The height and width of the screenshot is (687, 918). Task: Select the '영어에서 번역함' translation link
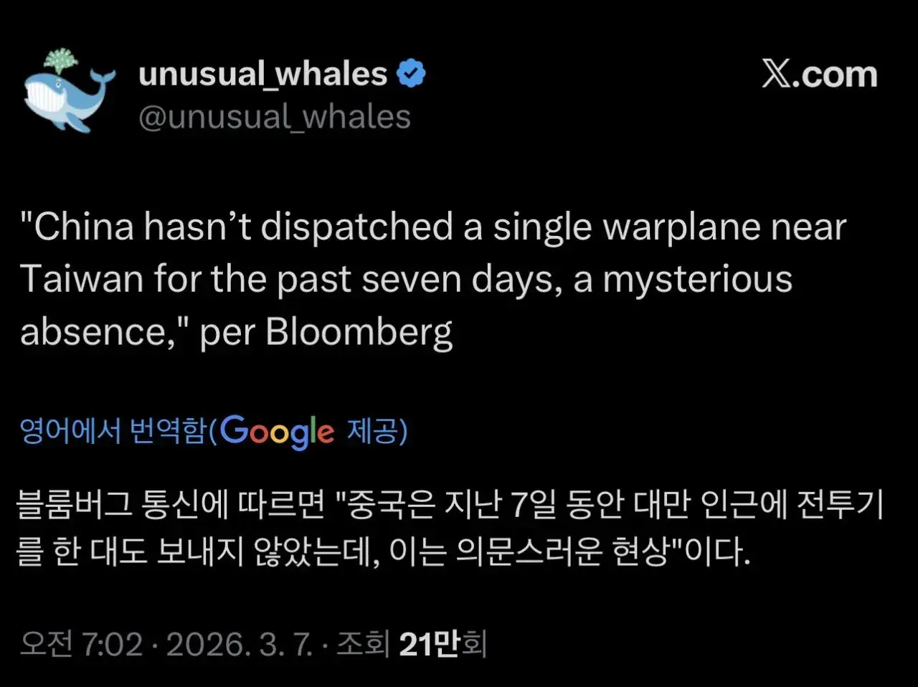tap(111, 431)
